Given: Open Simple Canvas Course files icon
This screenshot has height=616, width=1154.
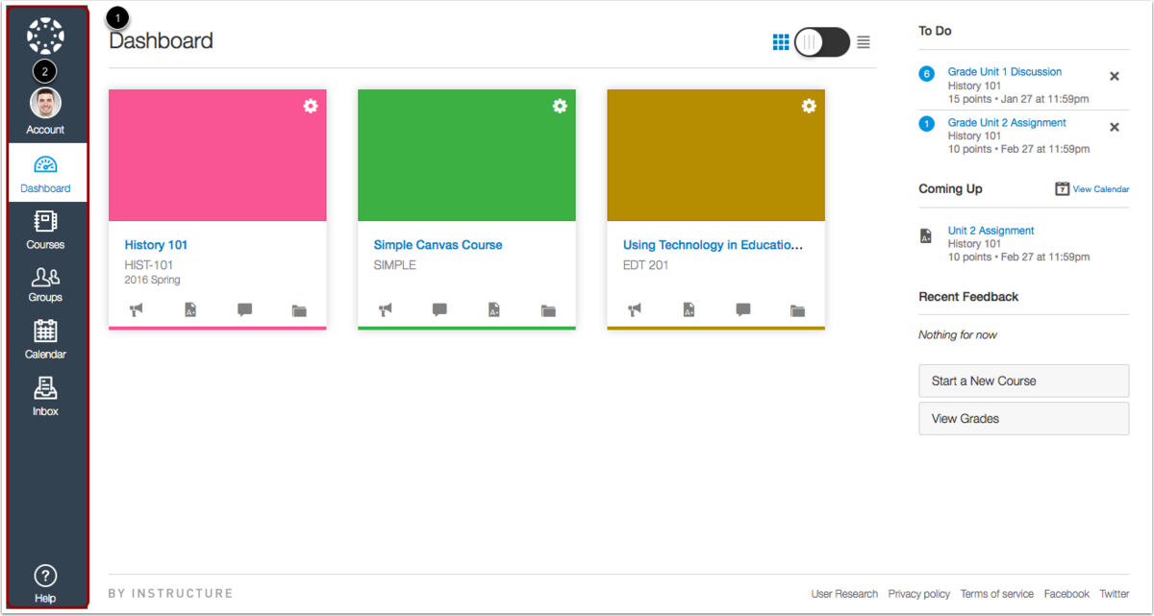Looking at the screenshot, I should [x=548, y=310].
